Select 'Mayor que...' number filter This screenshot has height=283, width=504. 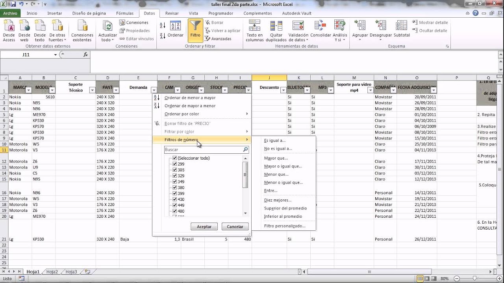276,158
